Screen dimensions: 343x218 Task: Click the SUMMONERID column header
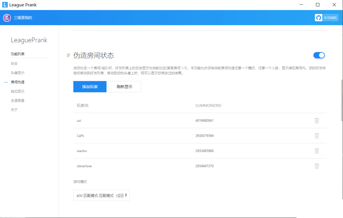coord(208,105)
